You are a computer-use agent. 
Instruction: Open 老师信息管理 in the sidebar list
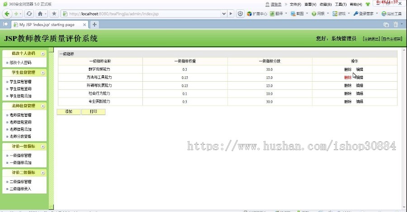click(20, 115)
